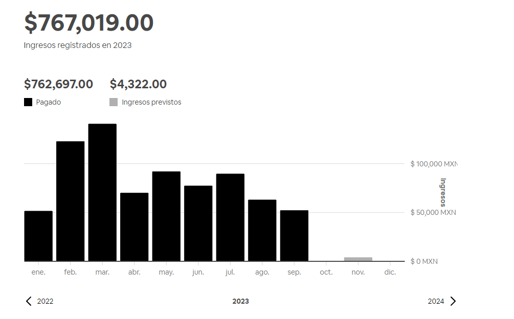The width and height of the screenshot is (514, 319).
Task: Select the May (may.) bar
Action: 166,216
